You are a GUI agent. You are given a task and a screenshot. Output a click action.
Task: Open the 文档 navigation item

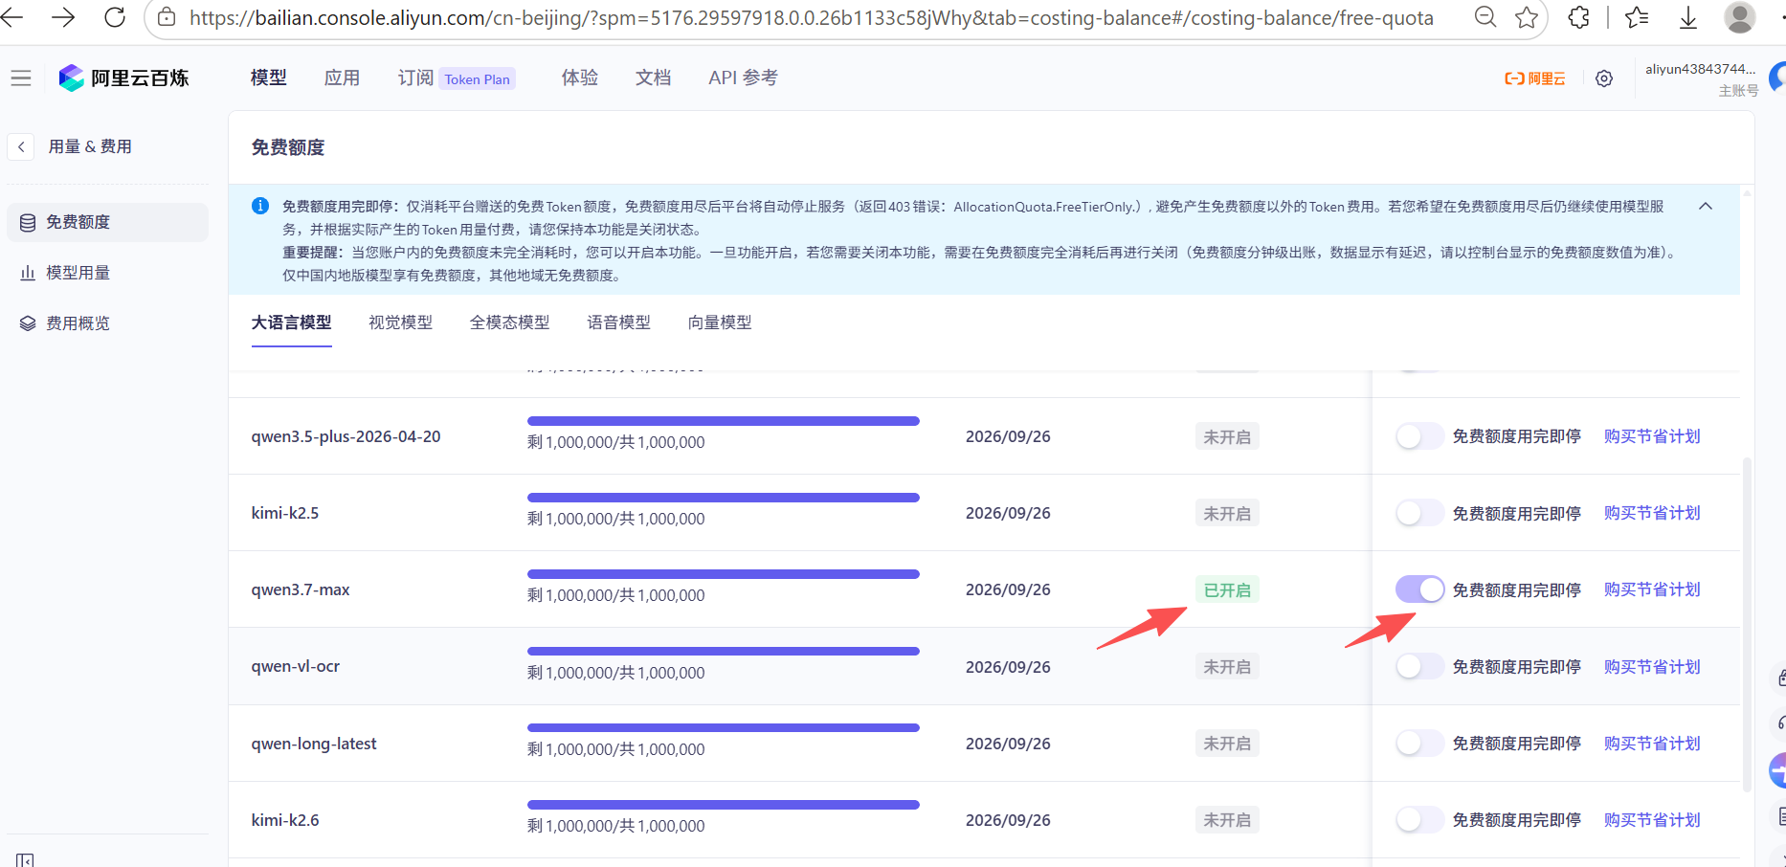[654, 78]
